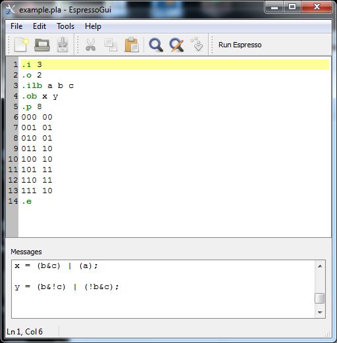The image size is (337, 343).
Task: Place cursor on line '.i 3'
Action: 175,64
